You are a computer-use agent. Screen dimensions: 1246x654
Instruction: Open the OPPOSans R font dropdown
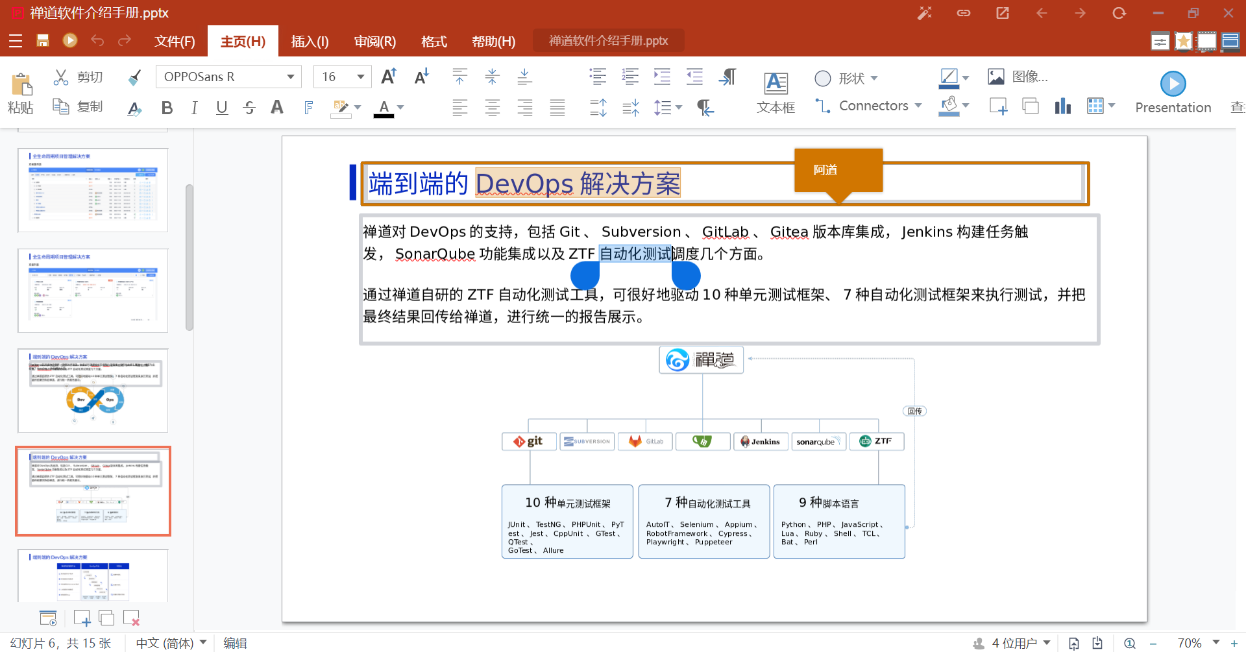(x=291, y=77)
